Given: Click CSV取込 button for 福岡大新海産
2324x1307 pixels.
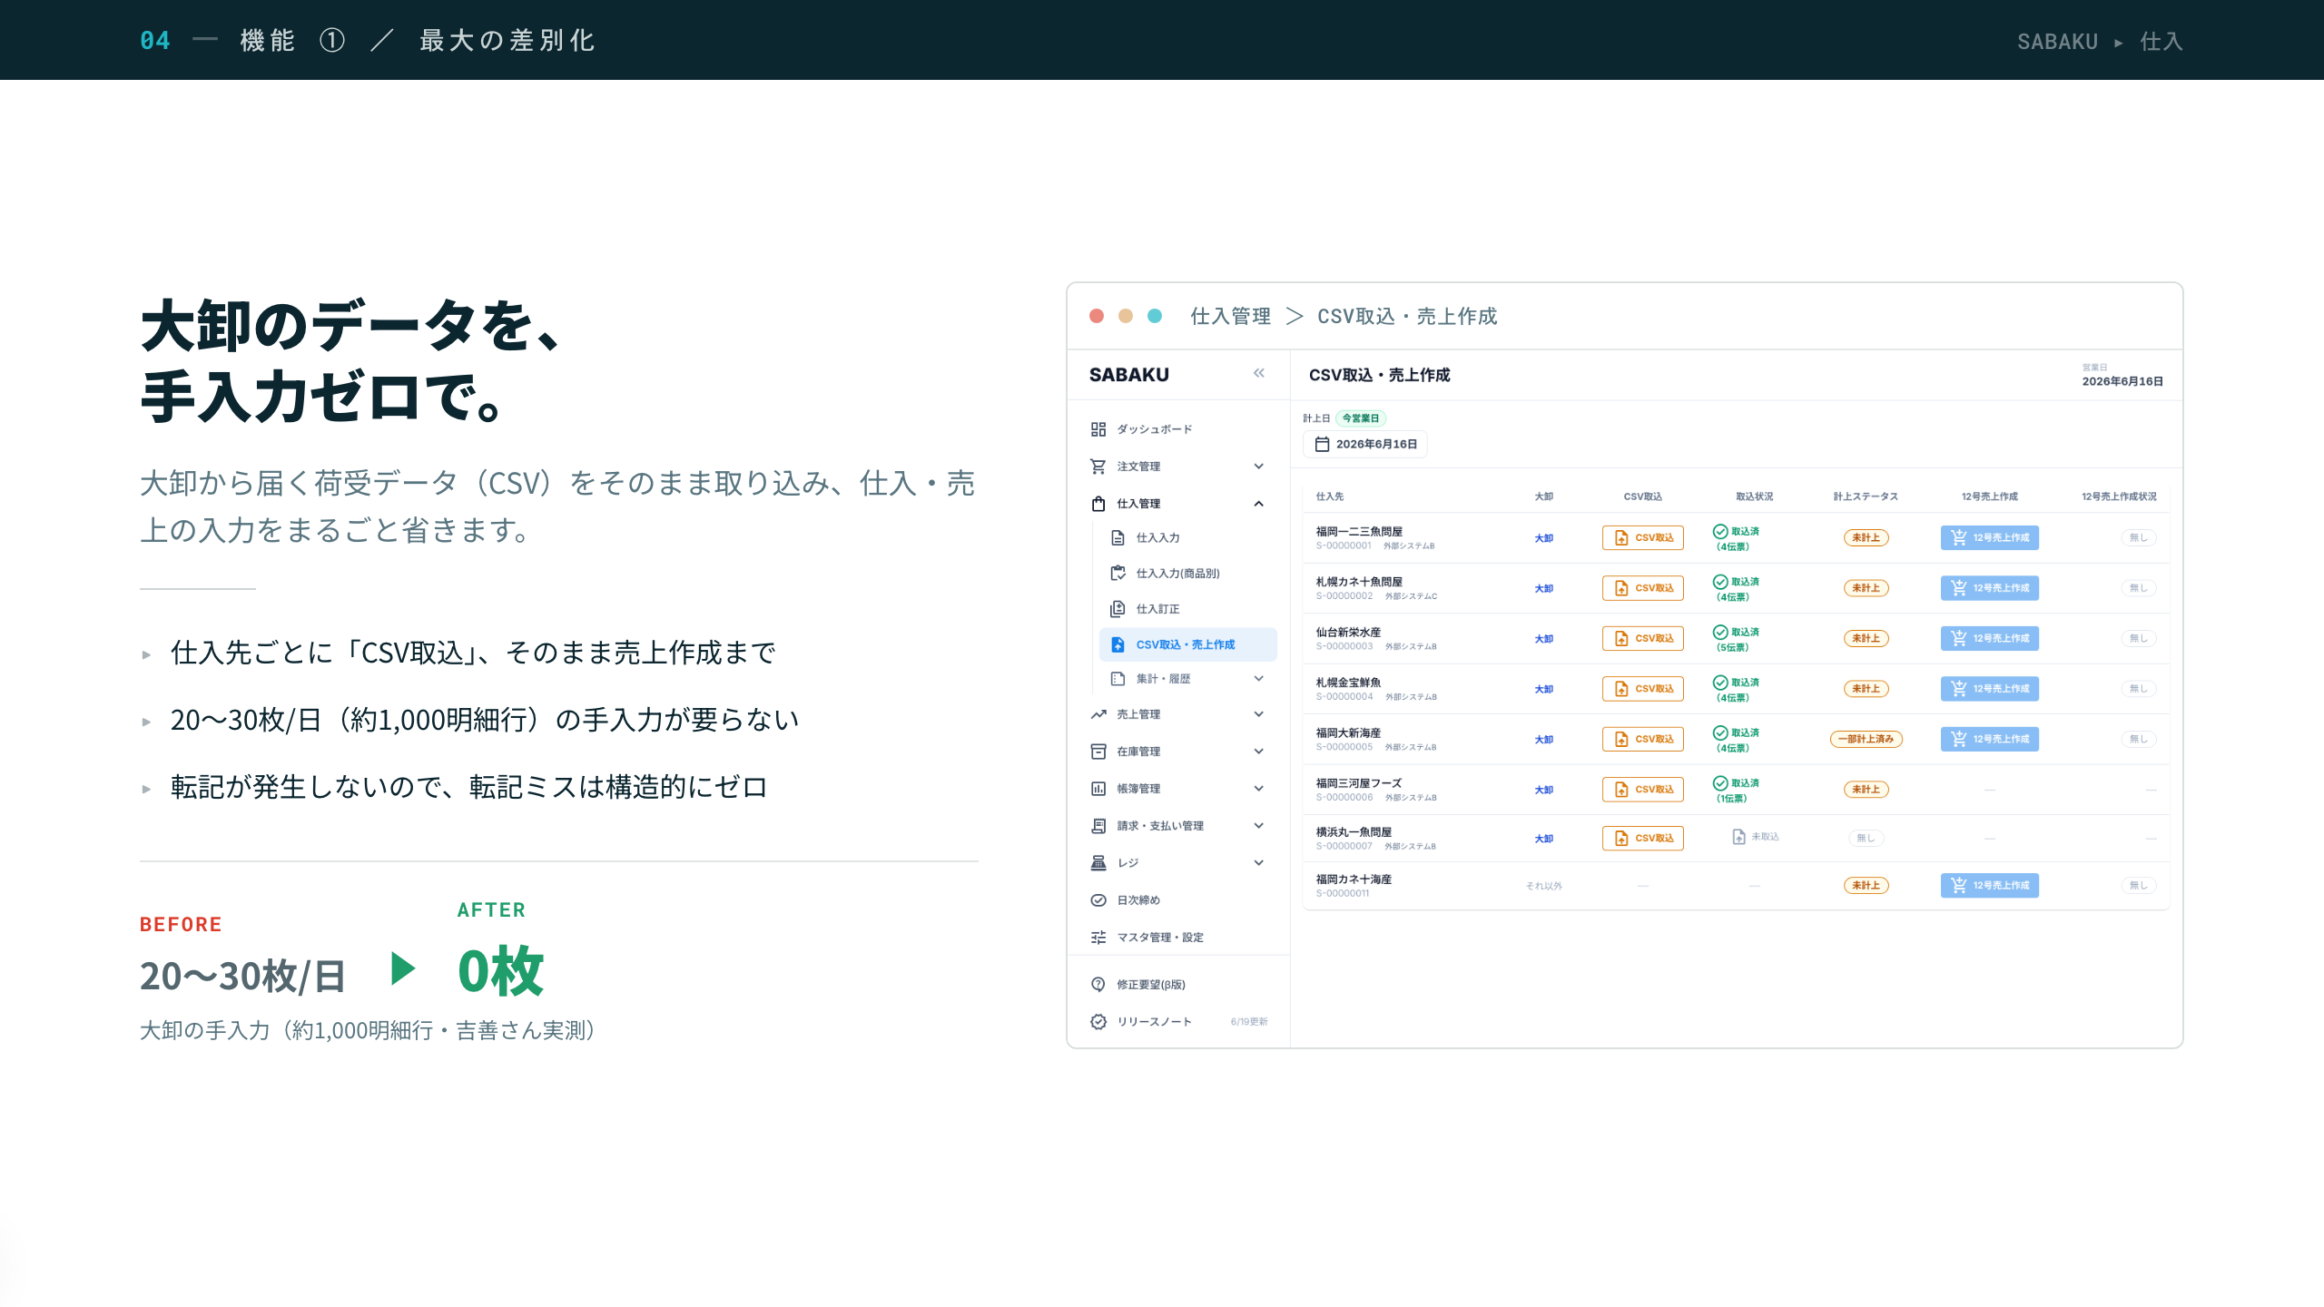Looking at the screenshot, I should point(1643,740).
